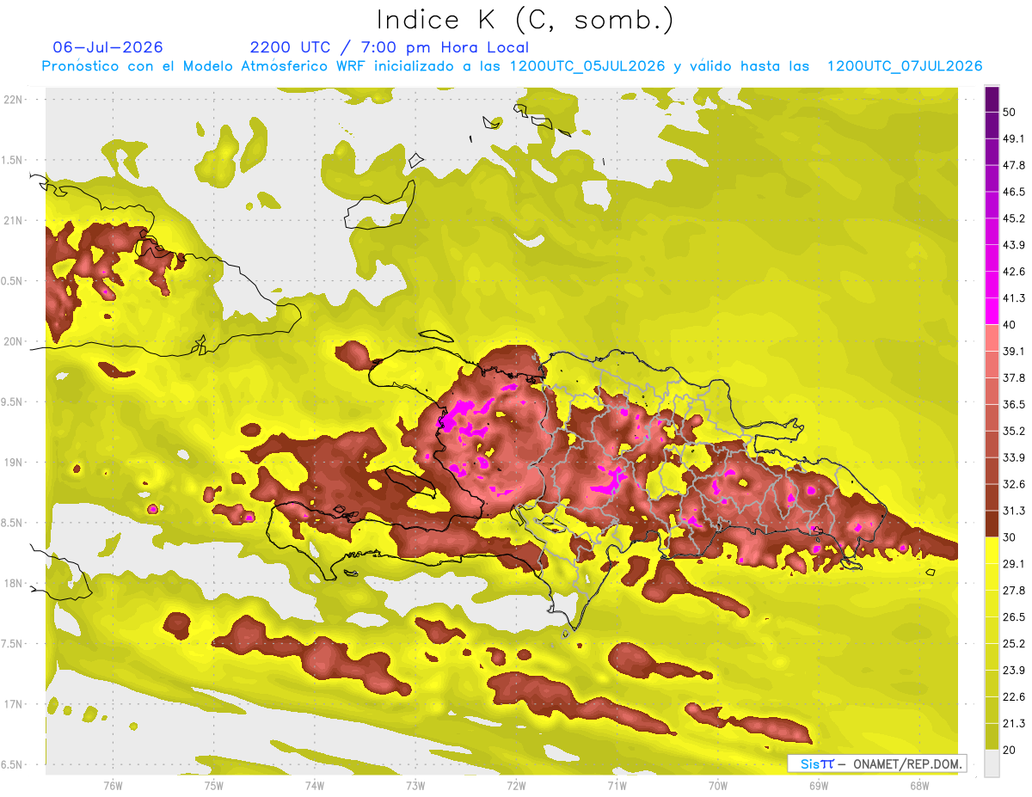Click the legend value '36.5'

1013,404
